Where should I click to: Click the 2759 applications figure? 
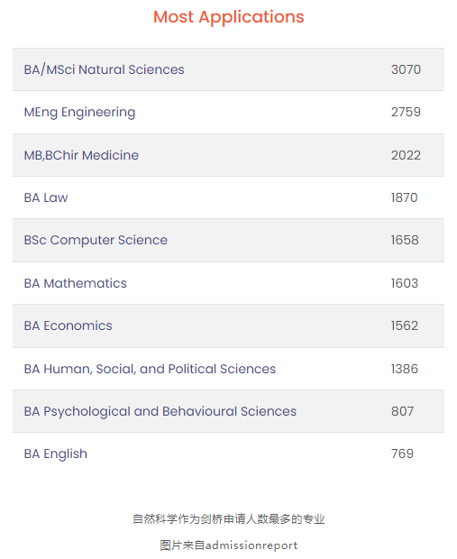[x=406, y=112]
